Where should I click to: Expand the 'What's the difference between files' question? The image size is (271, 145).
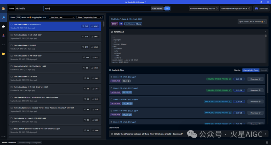189,134
